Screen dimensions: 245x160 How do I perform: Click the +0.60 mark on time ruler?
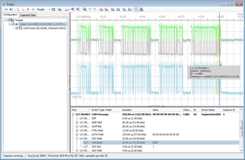coord(162,16)
